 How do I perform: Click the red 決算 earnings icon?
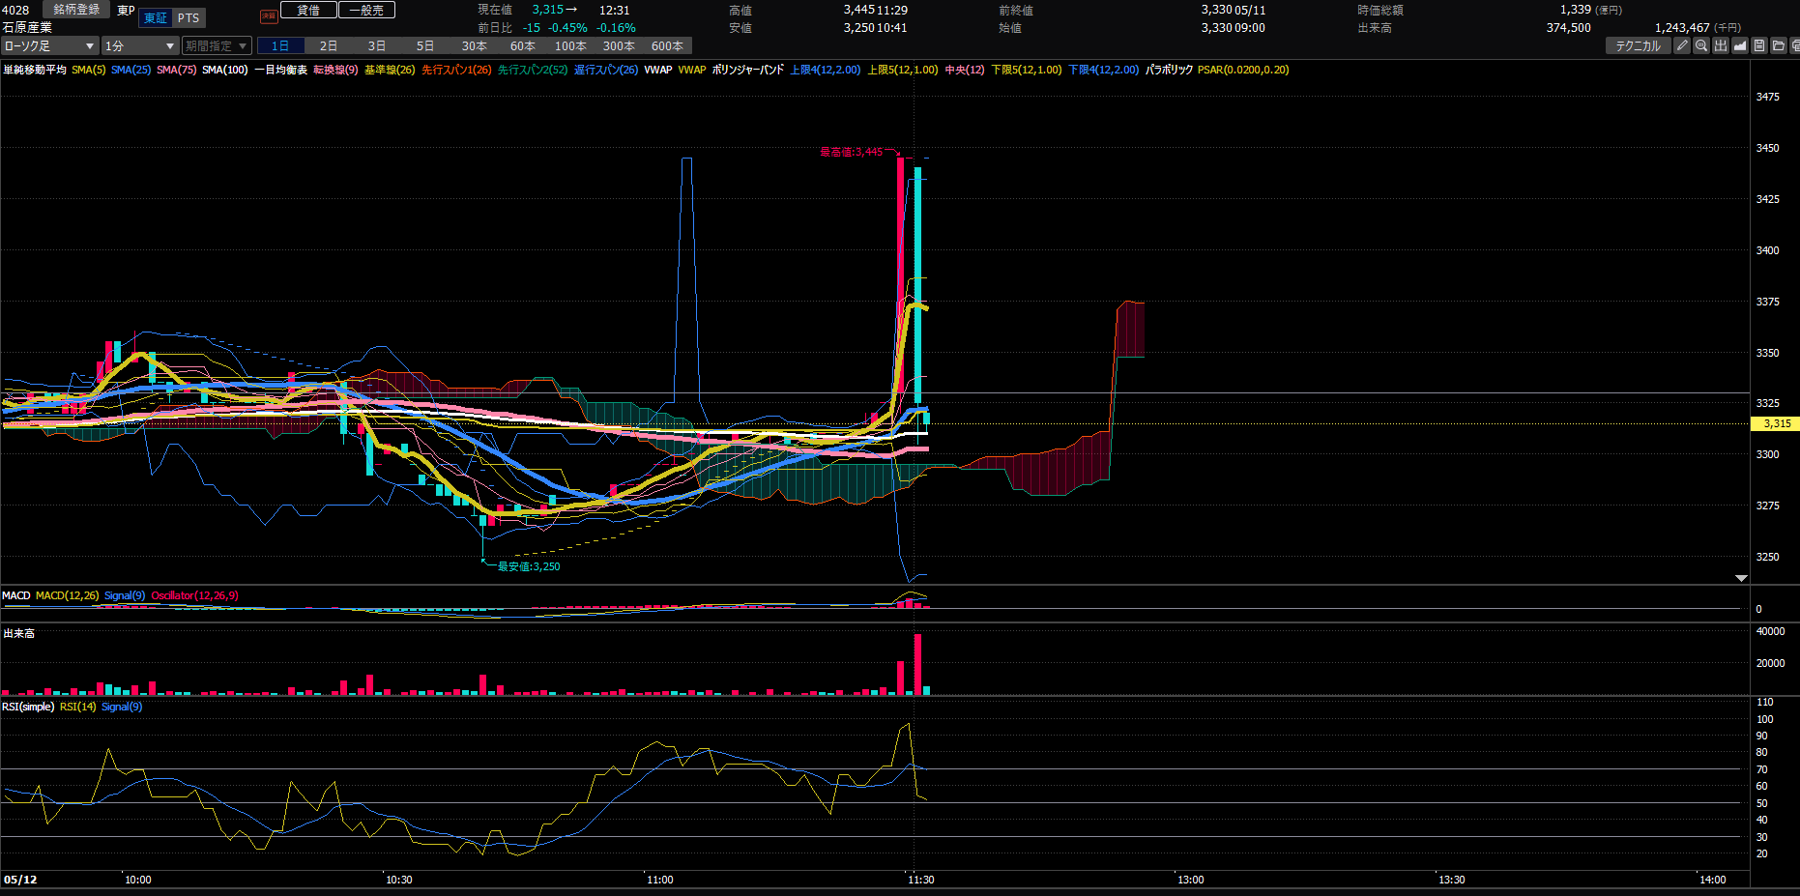[x=269, y=16]
